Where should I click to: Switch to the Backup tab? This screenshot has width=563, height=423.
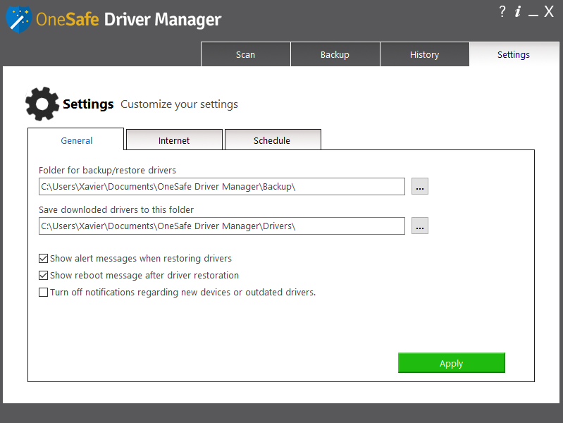(335, 54)
